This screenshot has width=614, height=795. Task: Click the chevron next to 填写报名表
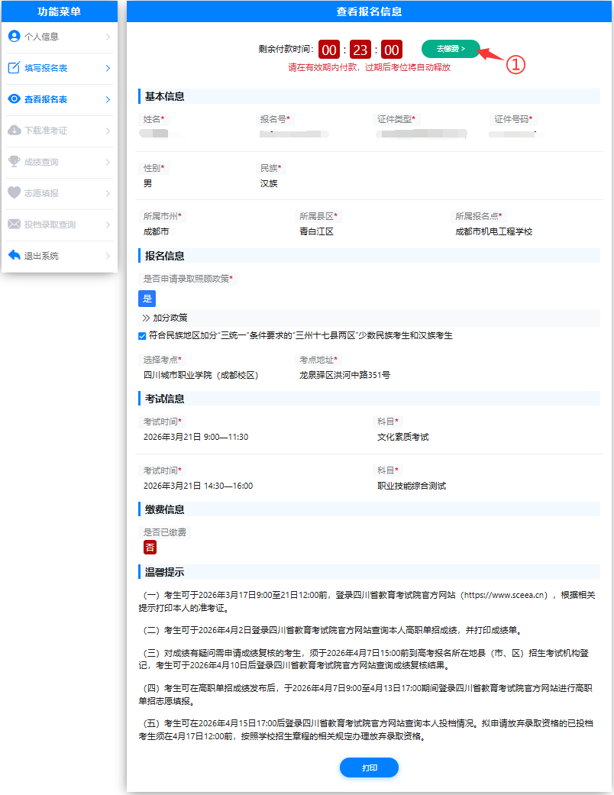(x=110, y=67)
